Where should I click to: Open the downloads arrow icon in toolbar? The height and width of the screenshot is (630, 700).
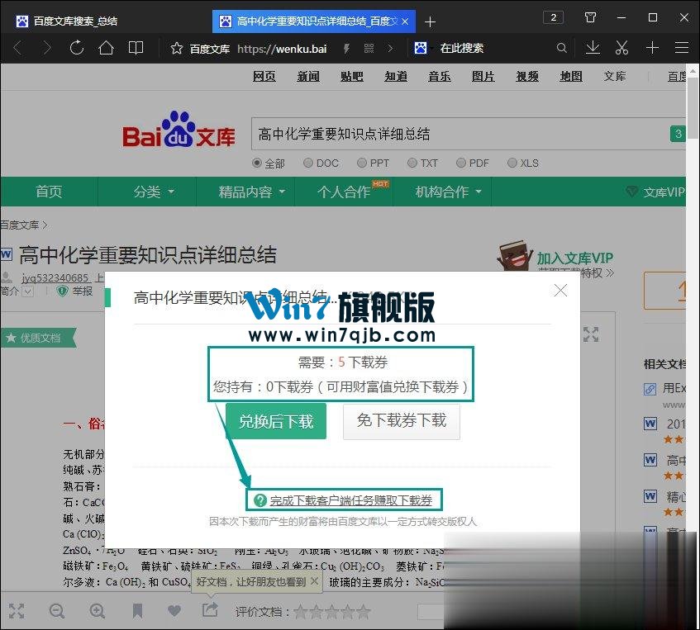[x=593, y=48]
